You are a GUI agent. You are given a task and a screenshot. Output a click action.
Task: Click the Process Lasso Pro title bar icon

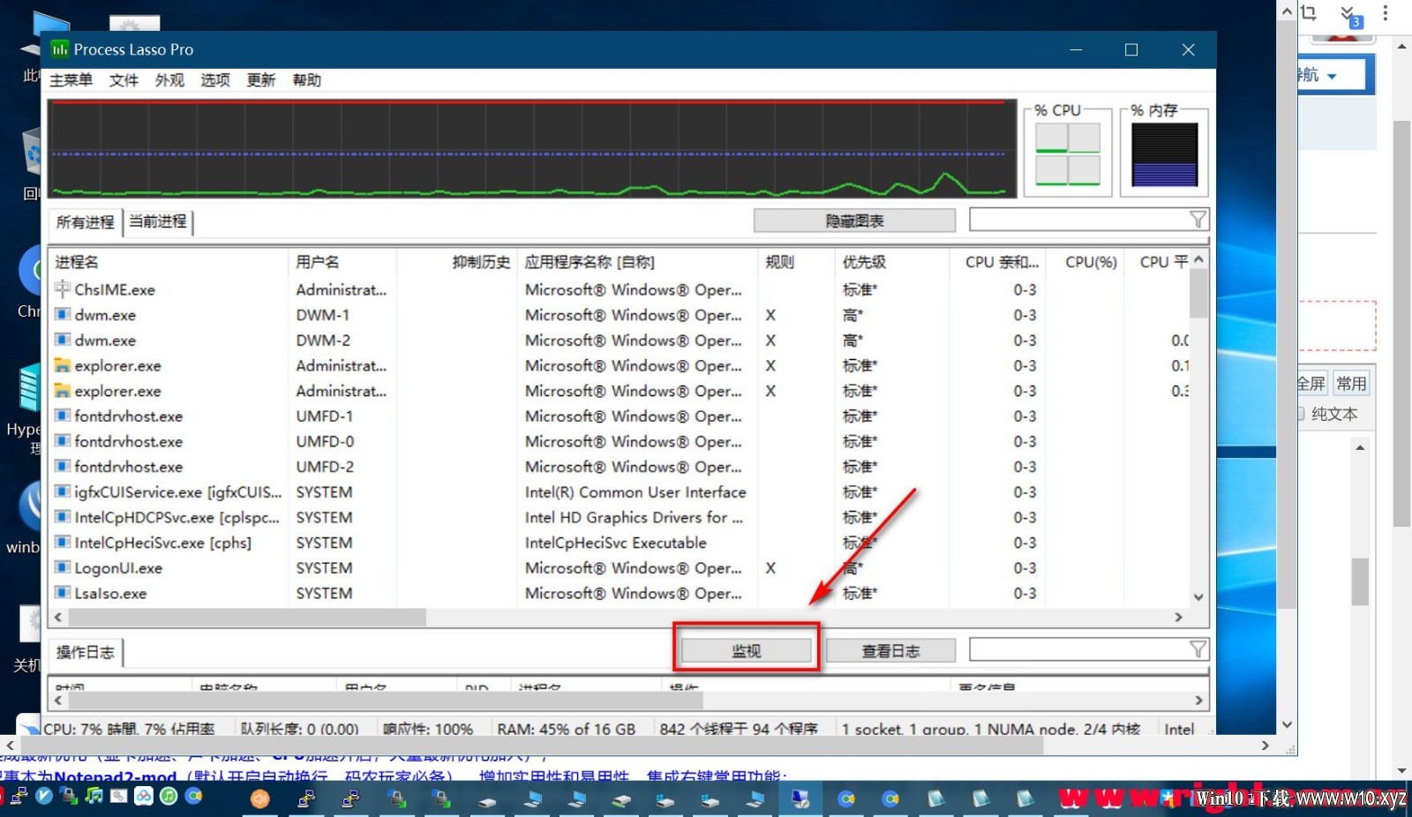point(60,49)
